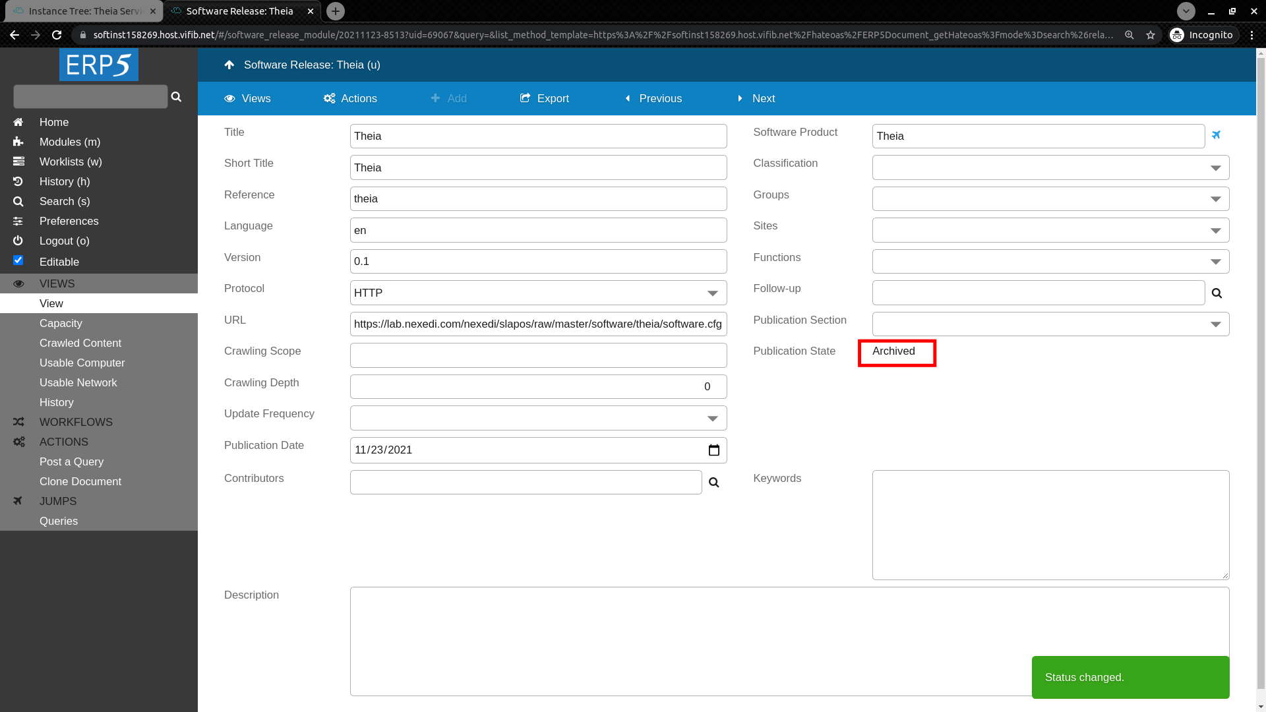Click the ERP5 logo
This screenshot has width=1266, height=712.
(99, 65)
